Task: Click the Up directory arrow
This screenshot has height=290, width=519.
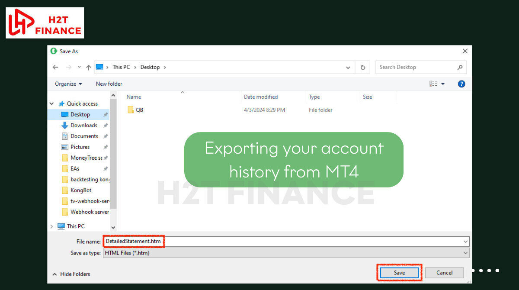Action: [89, 67]
